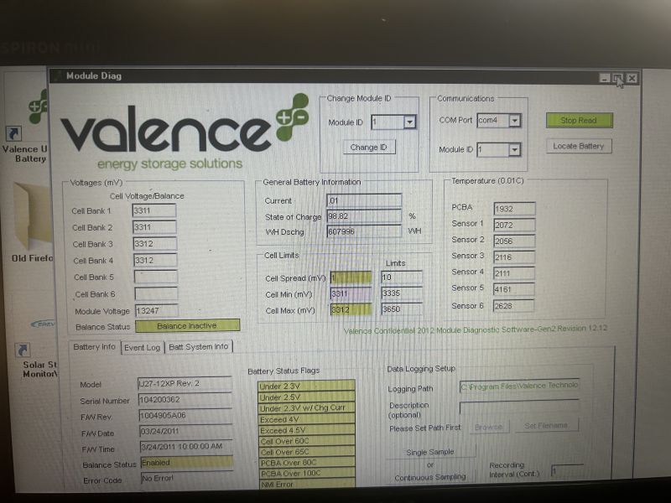Click the Balance Inactive status indicator
The width and height of the screenshot is (671, 503).
coord(187,325)
